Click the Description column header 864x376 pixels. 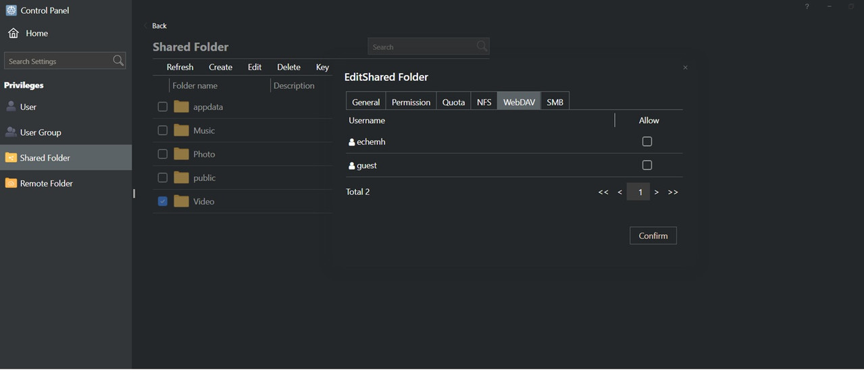pyautogui.click(x=294, y=86)
